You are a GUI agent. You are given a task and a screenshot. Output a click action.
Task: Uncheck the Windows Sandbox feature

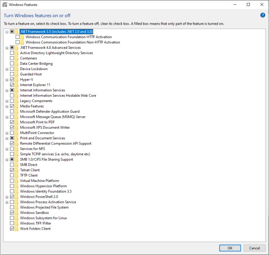click(11, 213)
